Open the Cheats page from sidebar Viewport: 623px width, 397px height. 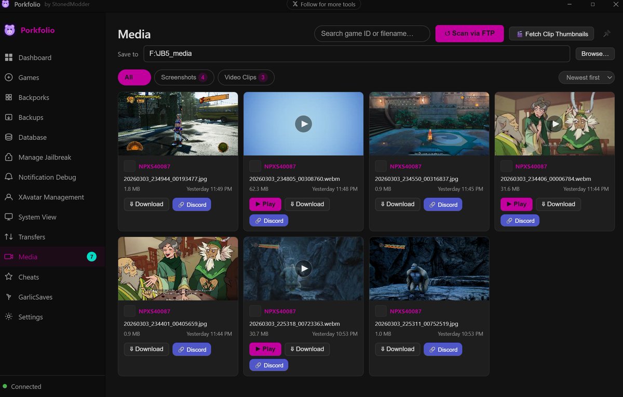click(x=52, y=277)
